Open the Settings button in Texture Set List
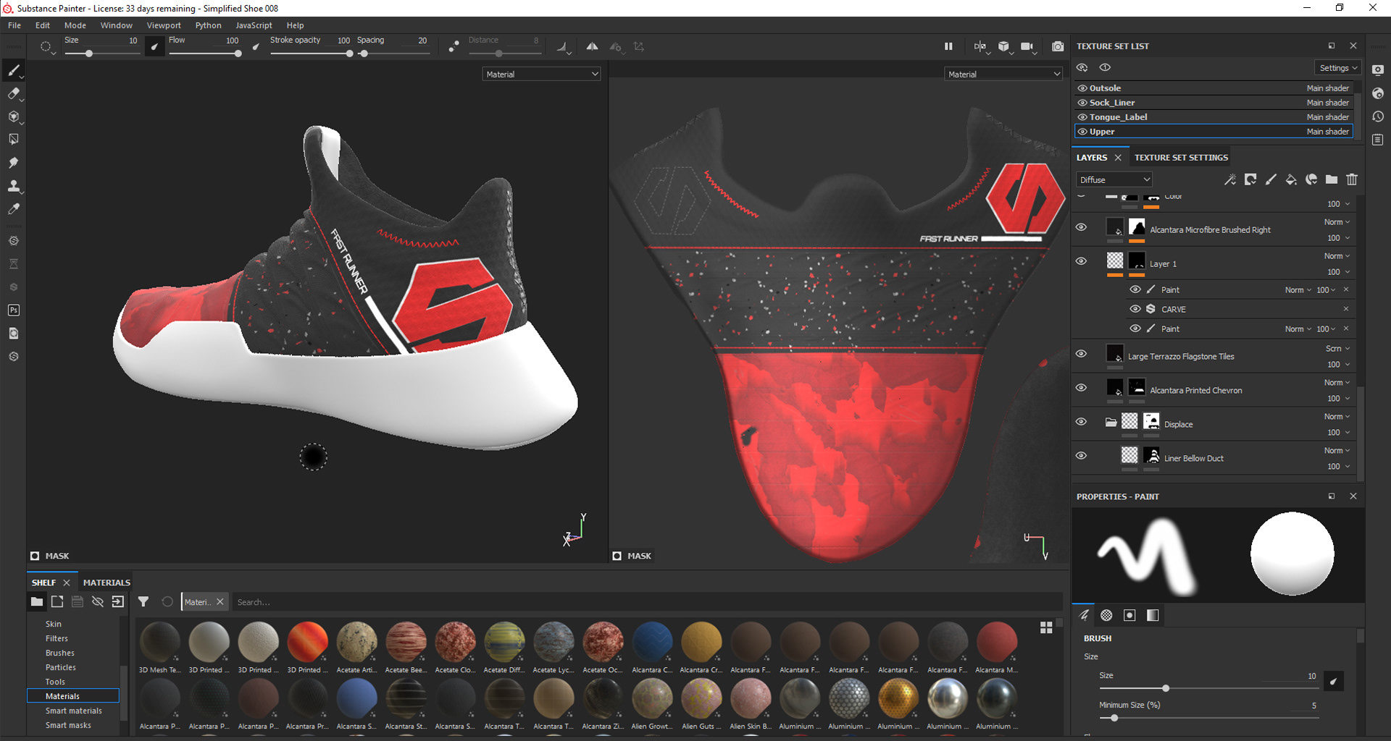This screenshot has height=741, width=1391. coord(1337,67)
